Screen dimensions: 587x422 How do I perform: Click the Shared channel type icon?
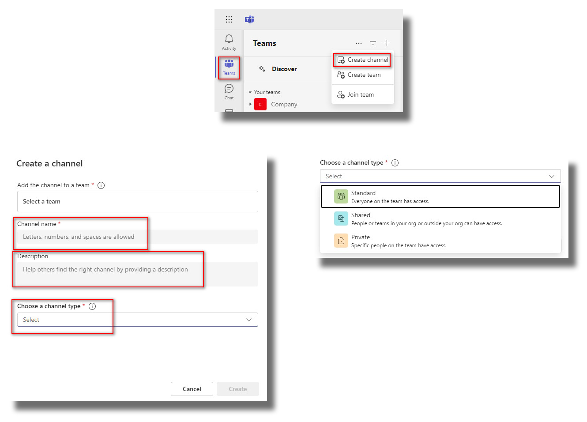coord(341,219)
